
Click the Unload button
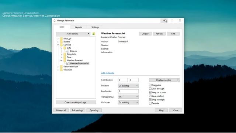tap(145, 34)
